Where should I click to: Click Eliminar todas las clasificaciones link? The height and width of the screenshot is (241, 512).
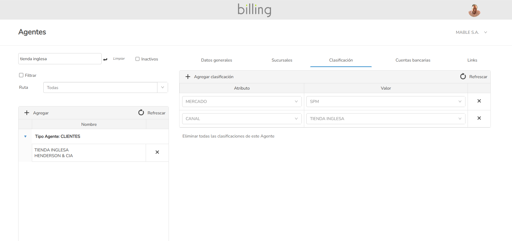pyautogui.click(x=228, y=136)
